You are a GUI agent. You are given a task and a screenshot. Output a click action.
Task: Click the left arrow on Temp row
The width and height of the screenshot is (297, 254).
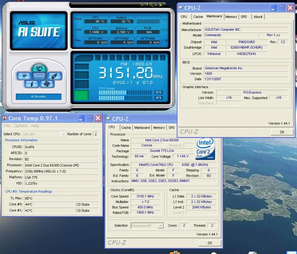pyautogui.click(x=163, y=20)
